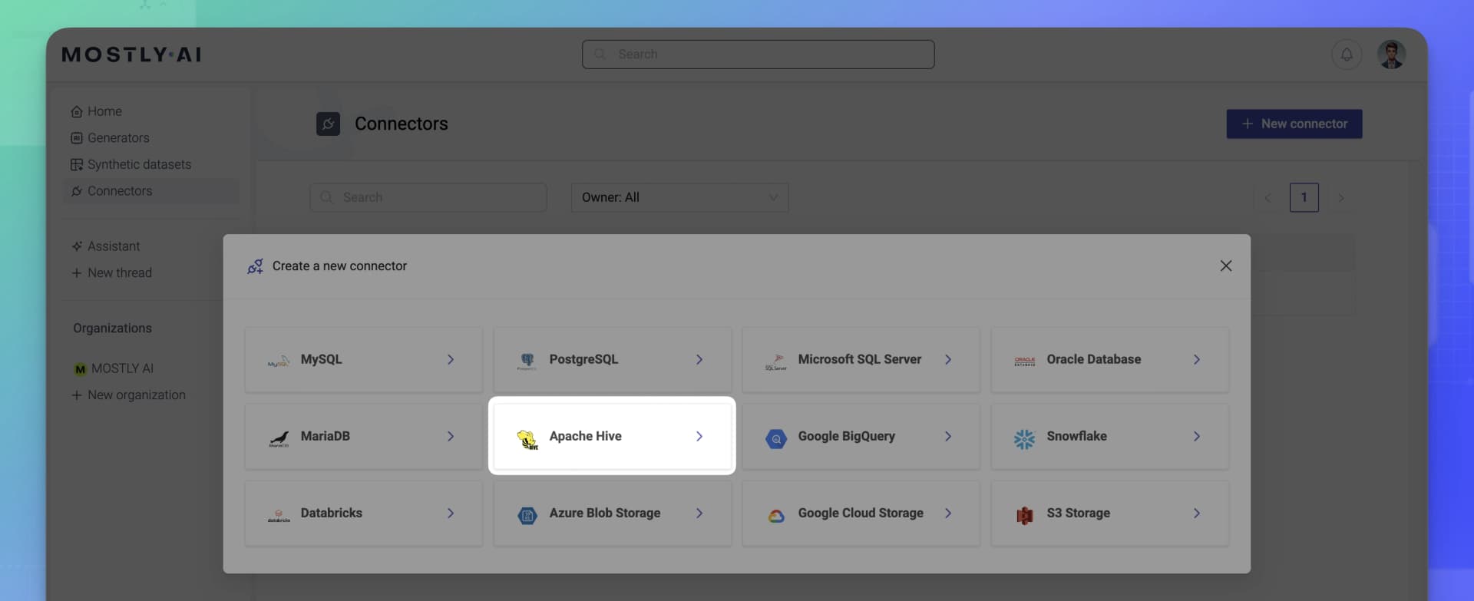Click the magnifier icon in the top search bar
This screenshot has height=601, width=1474.
[600, 54]
